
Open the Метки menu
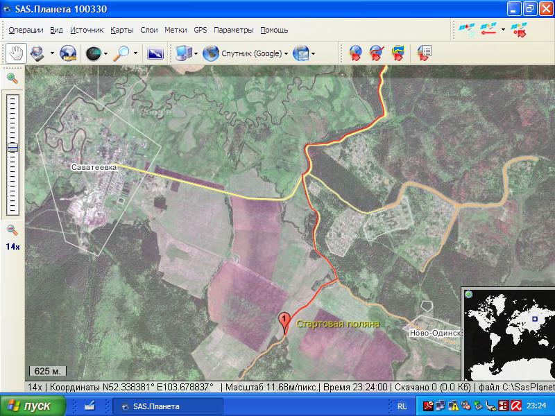176,30
